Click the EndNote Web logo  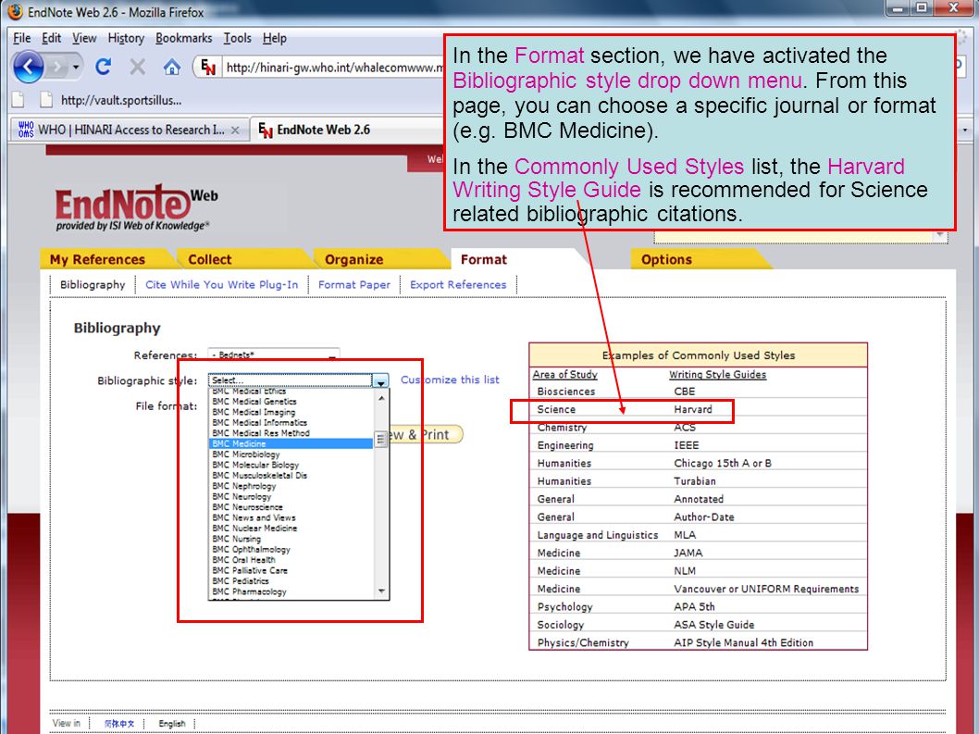click(136, 208)
